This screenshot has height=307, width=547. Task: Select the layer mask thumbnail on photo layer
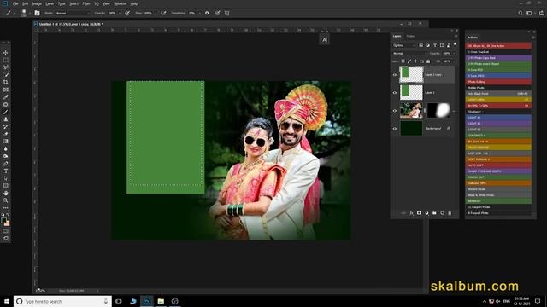click(x=438, y=110)
